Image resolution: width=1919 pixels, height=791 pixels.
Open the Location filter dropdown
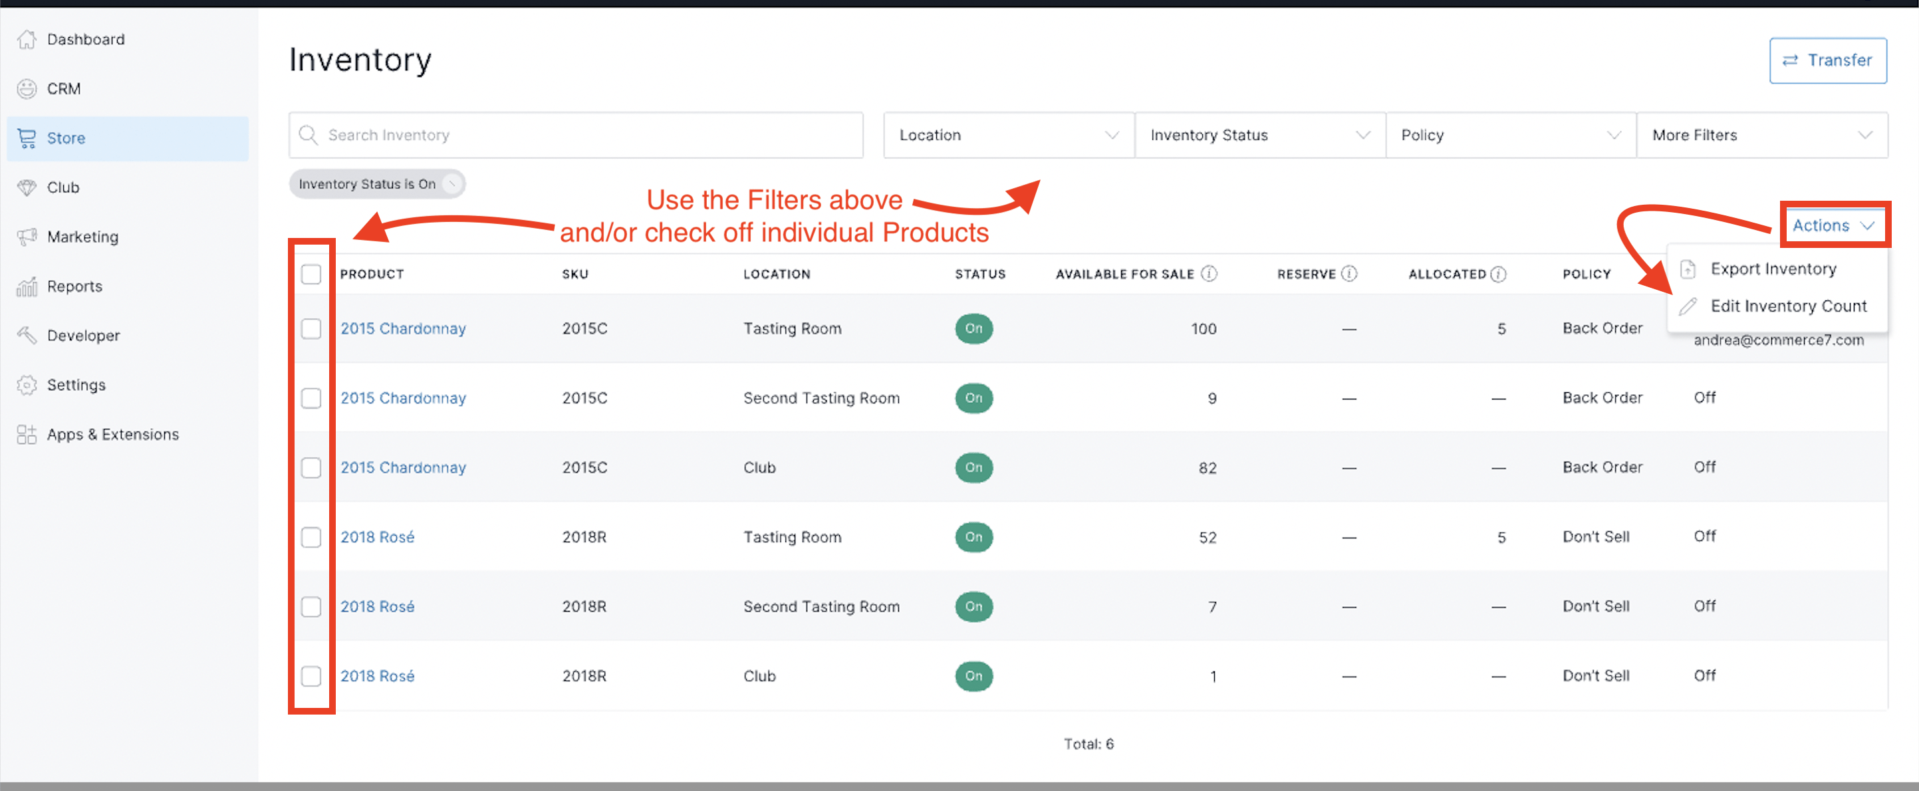[1008, 136]
